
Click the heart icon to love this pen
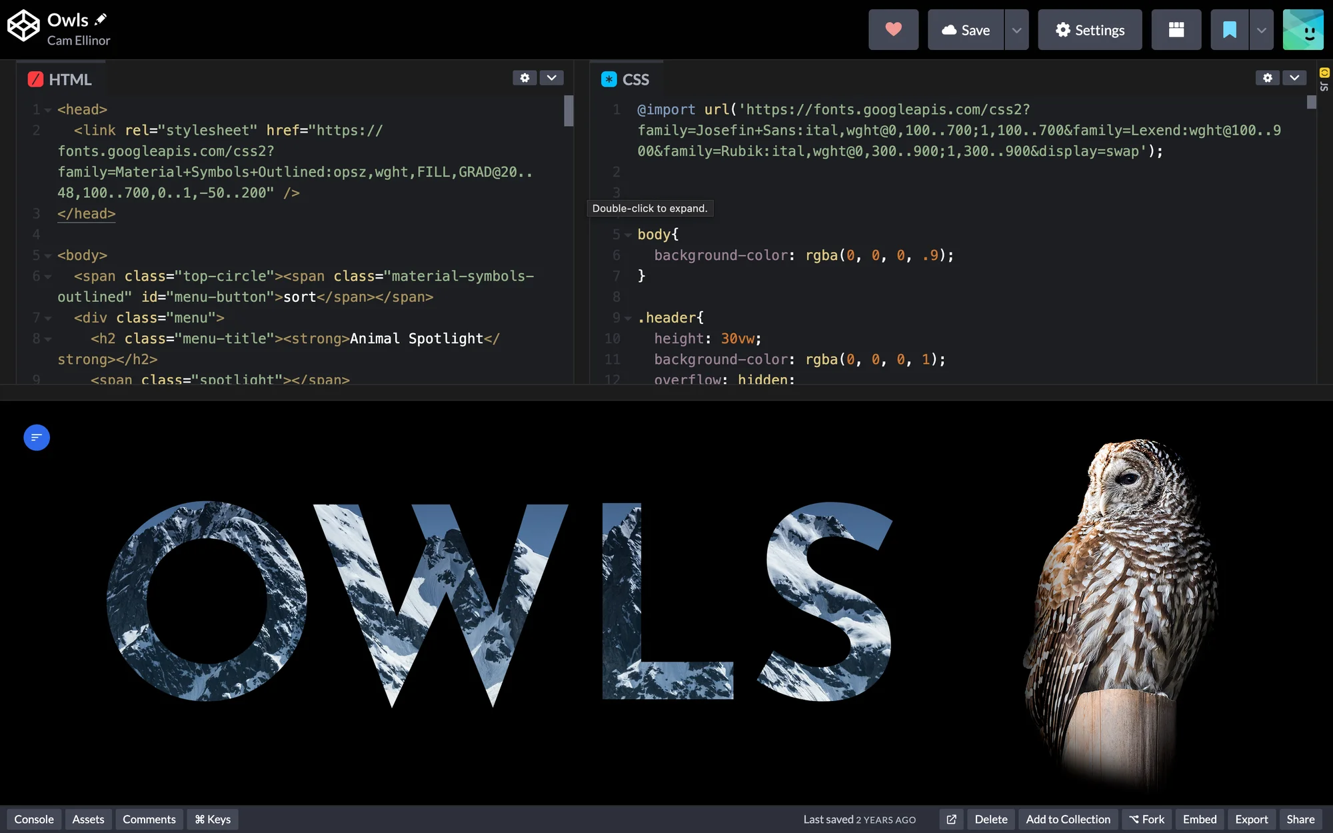pos(893,30)
